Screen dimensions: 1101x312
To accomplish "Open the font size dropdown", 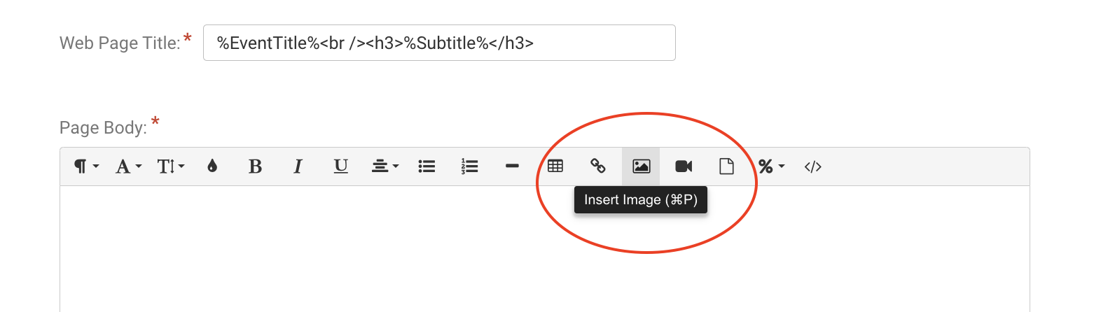I will coord(170,166).
